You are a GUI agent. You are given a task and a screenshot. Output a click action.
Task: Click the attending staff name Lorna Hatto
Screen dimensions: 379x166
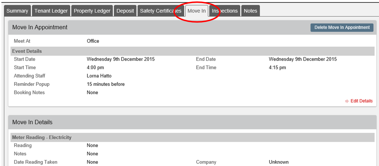point(99,76)
